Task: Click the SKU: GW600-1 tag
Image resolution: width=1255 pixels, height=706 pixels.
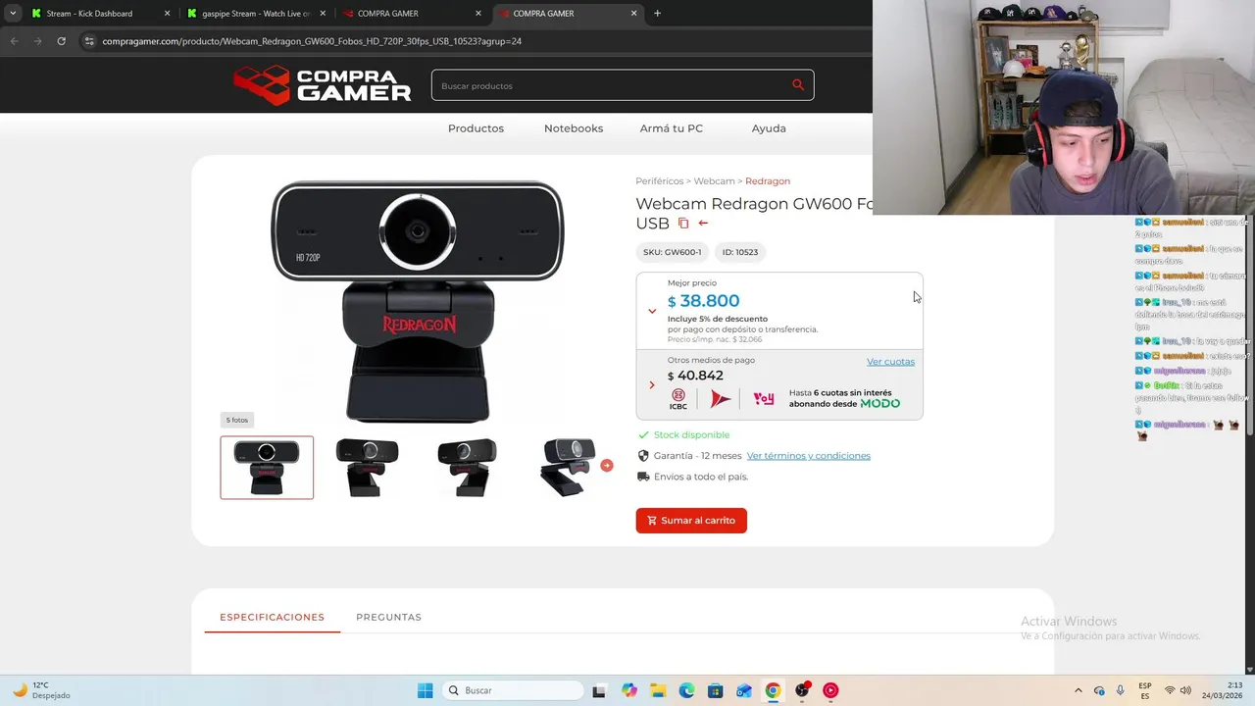Action: point(673,252)
